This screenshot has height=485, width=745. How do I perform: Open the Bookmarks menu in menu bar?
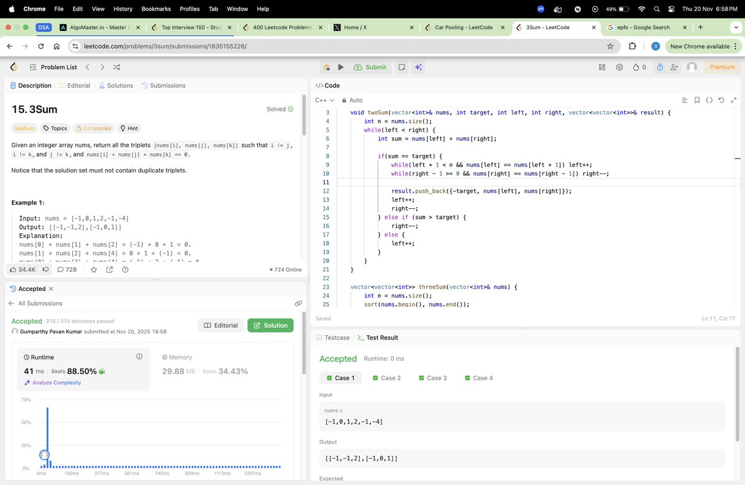pyautogui.click(x=156, y=9)
